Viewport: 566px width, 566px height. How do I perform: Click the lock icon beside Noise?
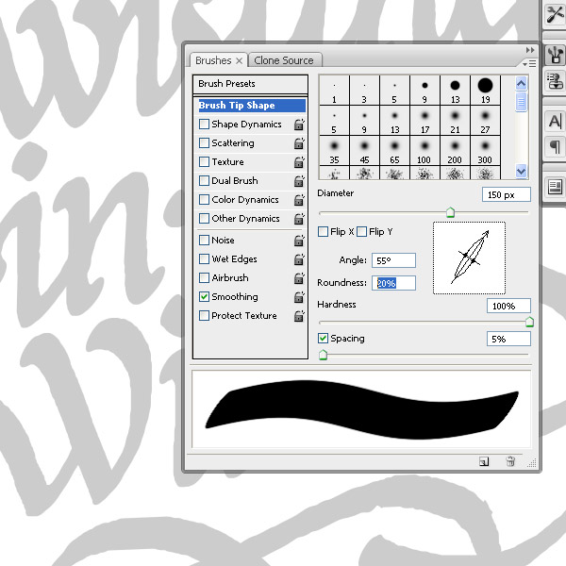(299, 240)
